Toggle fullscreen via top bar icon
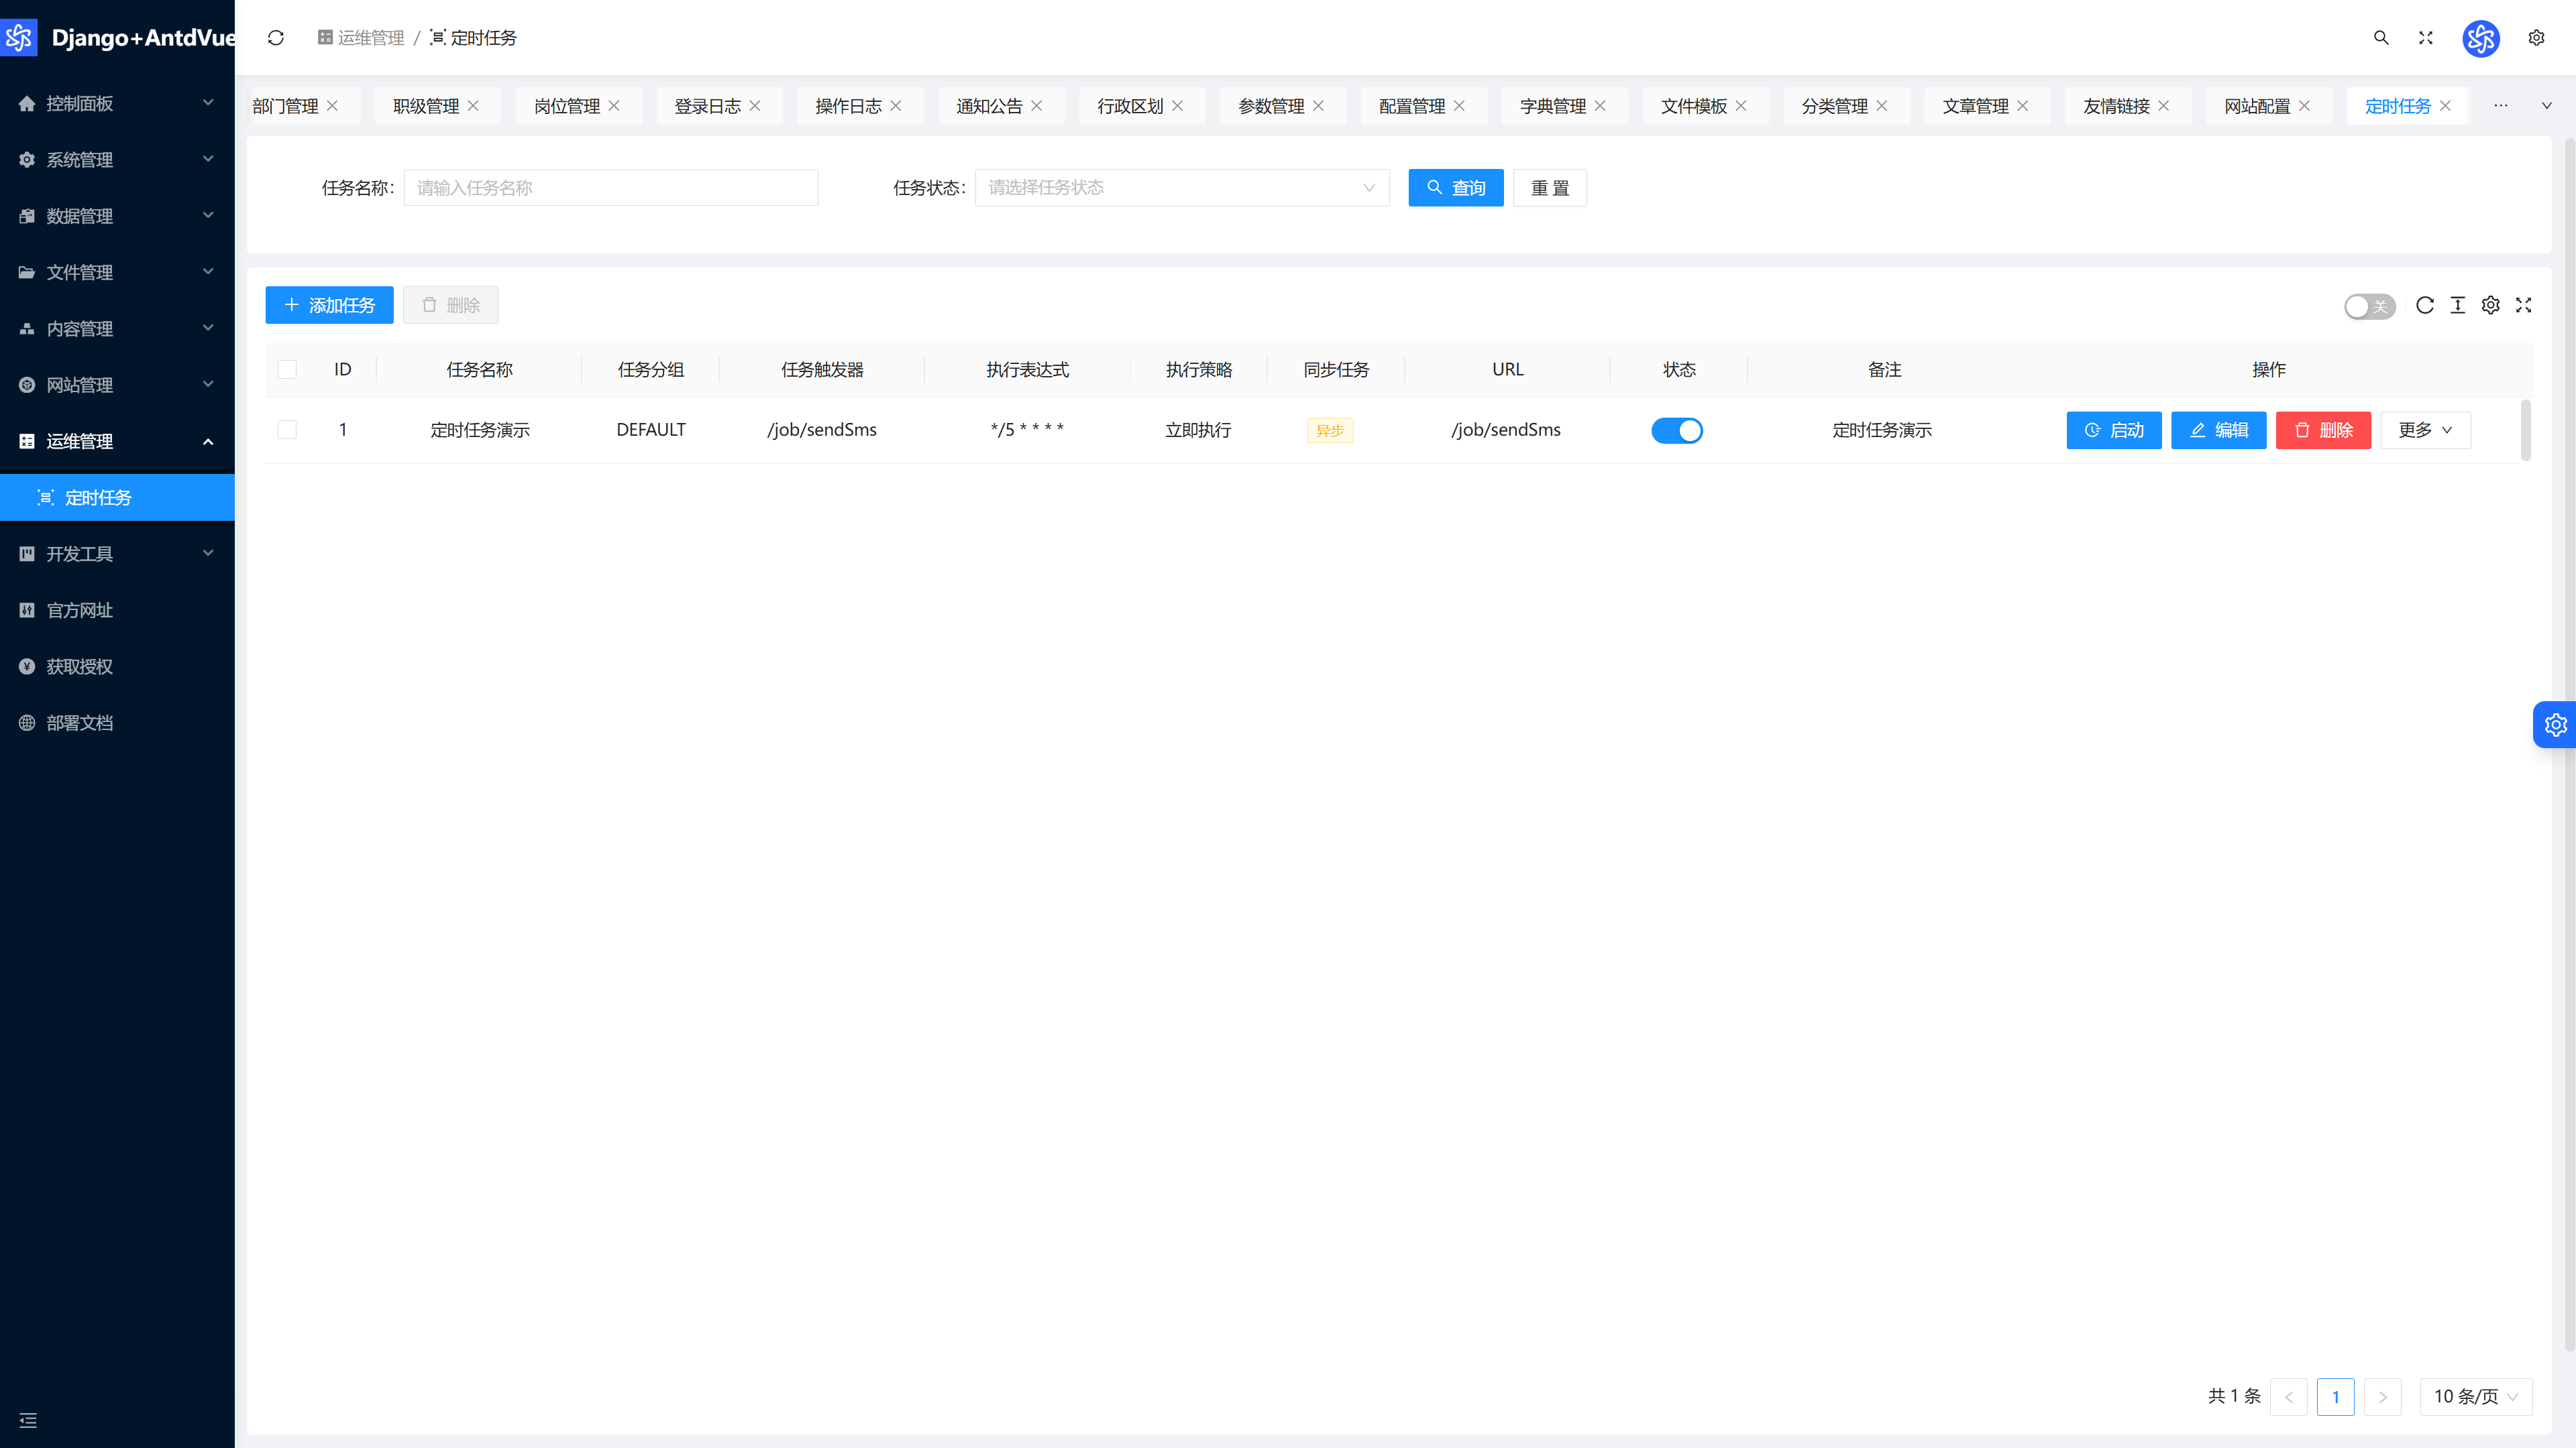The height and width of the screenshot is (1448, 2576). (2426, 38)
